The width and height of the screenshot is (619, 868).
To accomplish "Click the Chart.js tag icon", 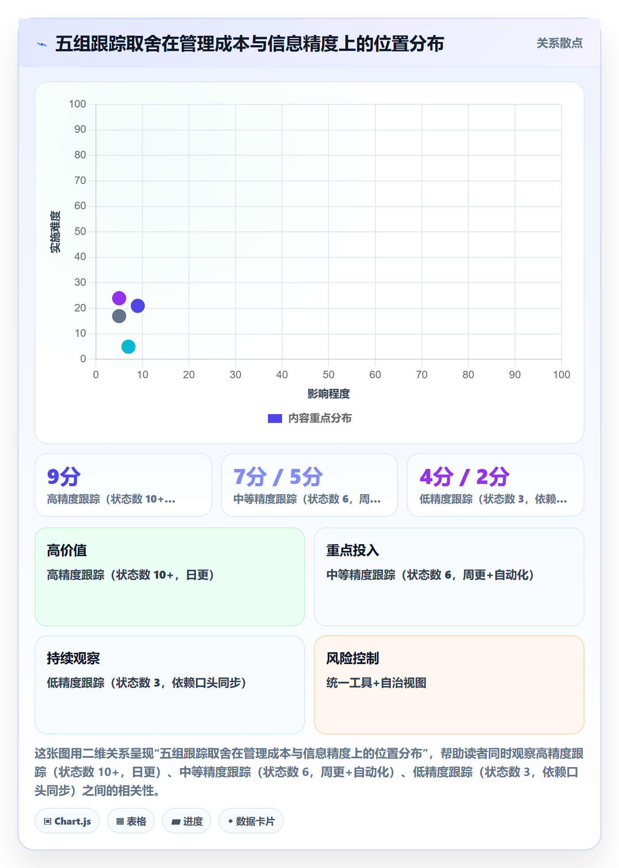I will (48, 822).
